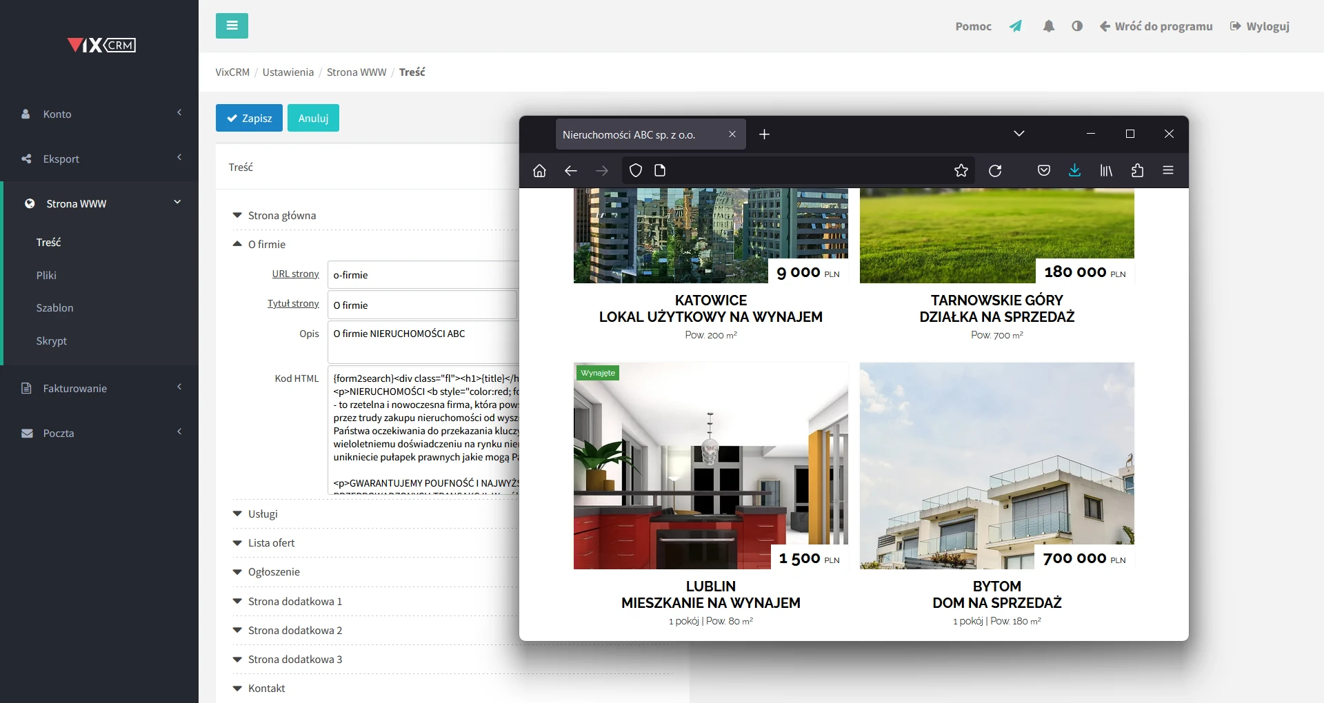Click the paper plane send icon

pos(1016,26)
